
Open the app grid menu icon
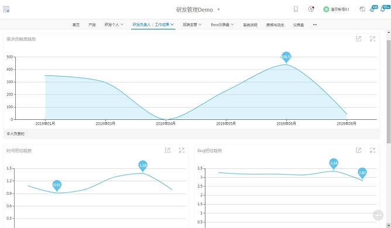[x=6, y=9]
